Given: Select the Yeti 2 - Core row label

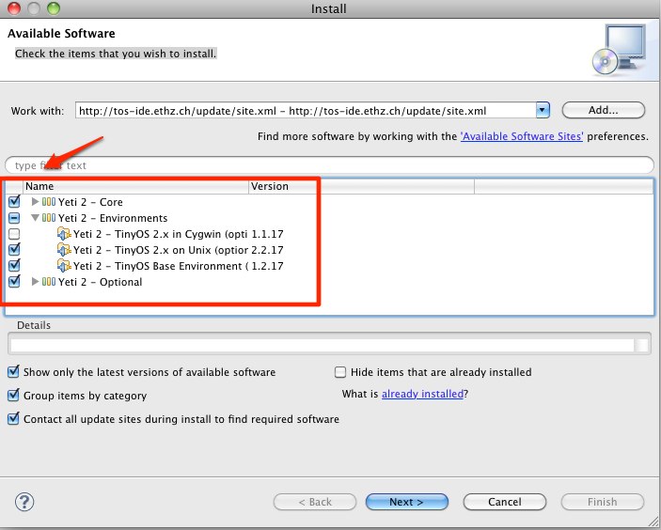Looking at the screenshot, I should [x=90, y=202].
